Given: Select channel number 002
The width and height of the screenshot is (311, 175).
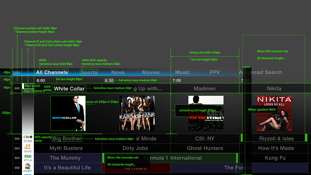Looking at the screenshot, I should 17,88.
